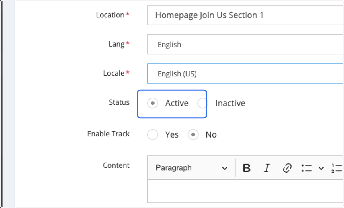Screen dimensions: 344x208
Task: Open bulleted list style options arrow
Action: pos(321,168)
